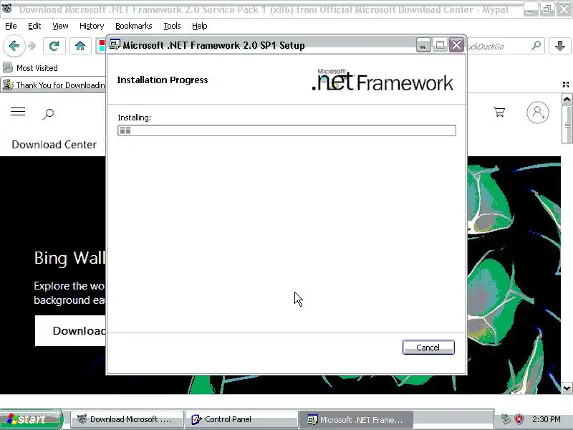Open the browser home page icon
Image resolution: width=573 pixels, height=430 pixels.
[x=80, y=46]
